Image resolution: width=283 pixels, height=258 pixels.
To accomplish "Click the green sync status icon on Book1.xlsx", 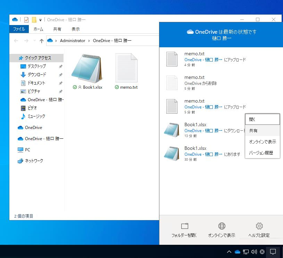I will 75,87.
